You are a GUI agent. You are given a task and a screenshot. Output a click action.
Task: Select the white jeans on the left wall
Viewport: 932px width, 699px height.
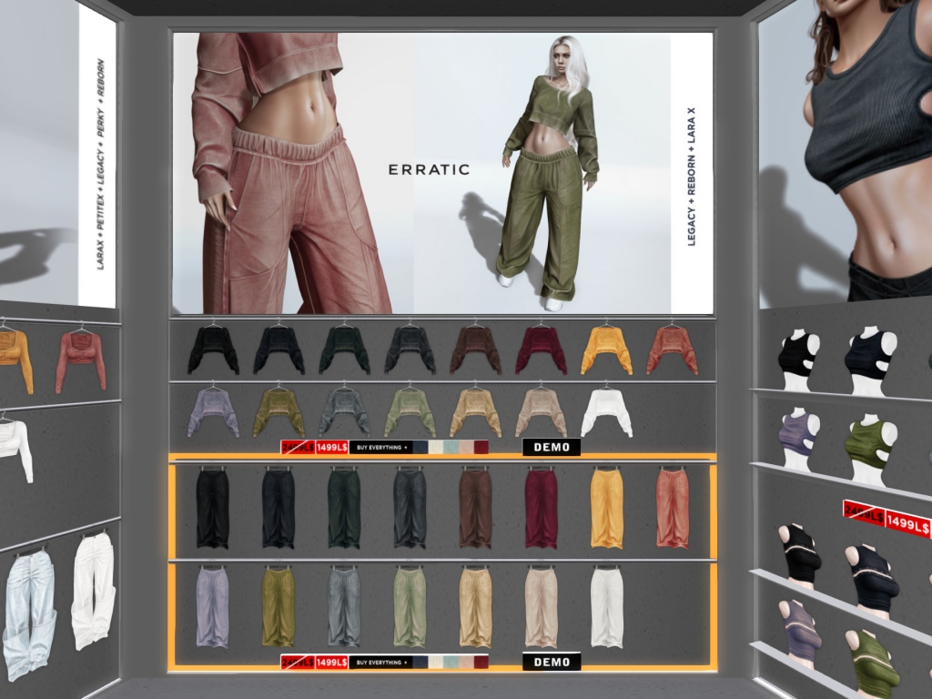pos(94,591)
